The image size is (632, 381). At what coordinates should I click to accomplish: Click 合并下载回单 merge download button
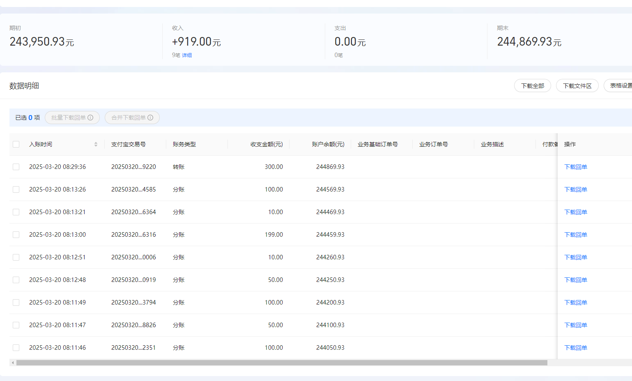pos(132,118)
